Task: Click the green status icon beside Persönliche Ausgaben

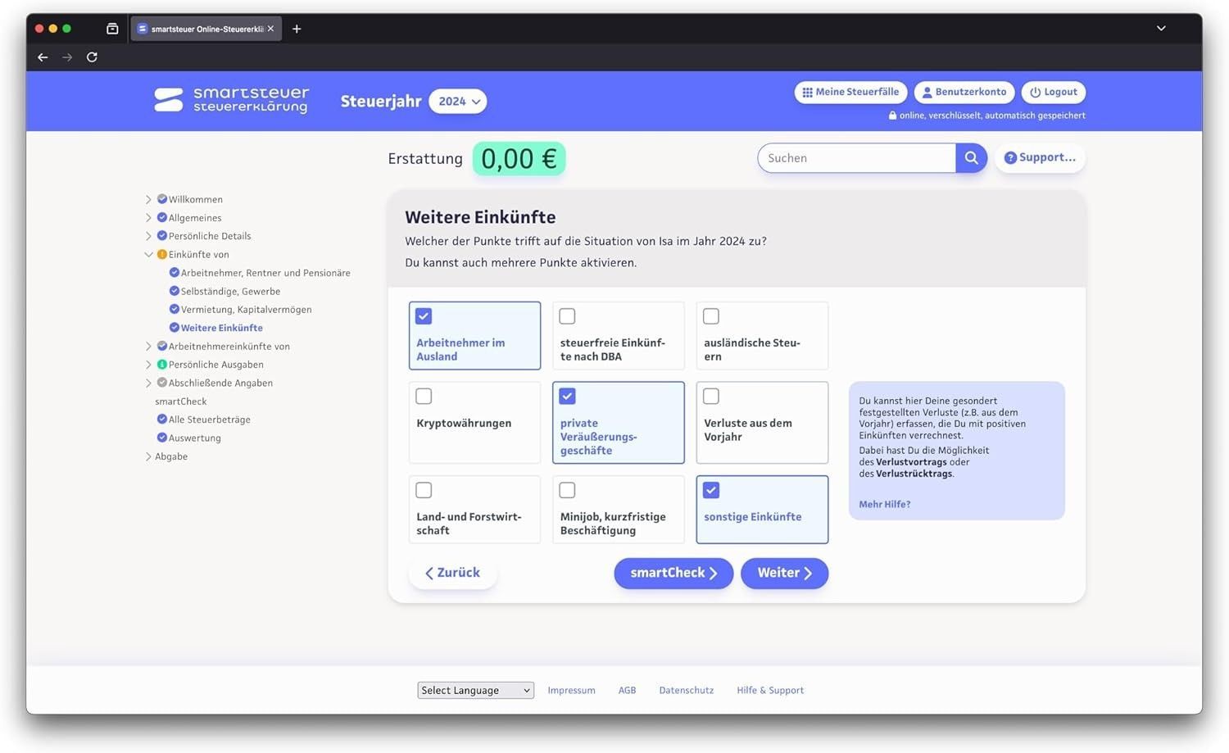Action: tap(161, 365)
